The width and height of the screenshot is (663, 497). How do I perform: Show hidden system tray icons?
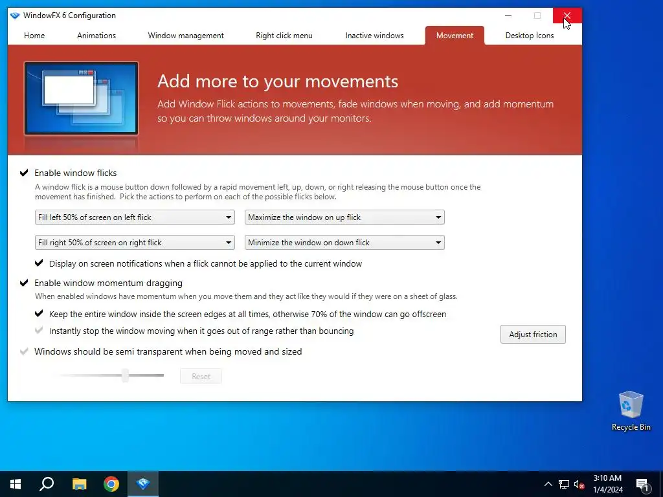[548, 484]
